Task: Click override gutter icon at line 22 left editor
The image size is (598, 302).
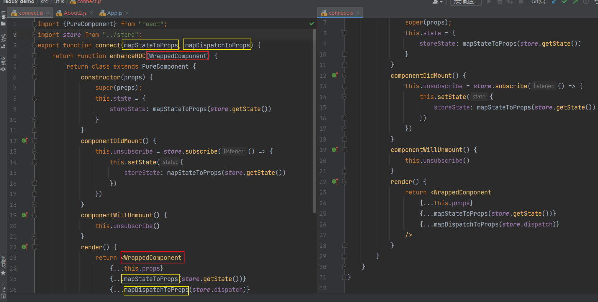Action: pyautogui.click(x=25, y=247)
